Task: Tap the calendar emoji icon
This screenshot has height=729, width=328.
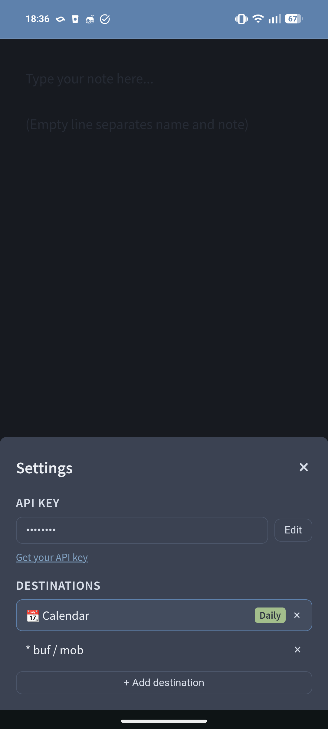Action: coord(33,616)
